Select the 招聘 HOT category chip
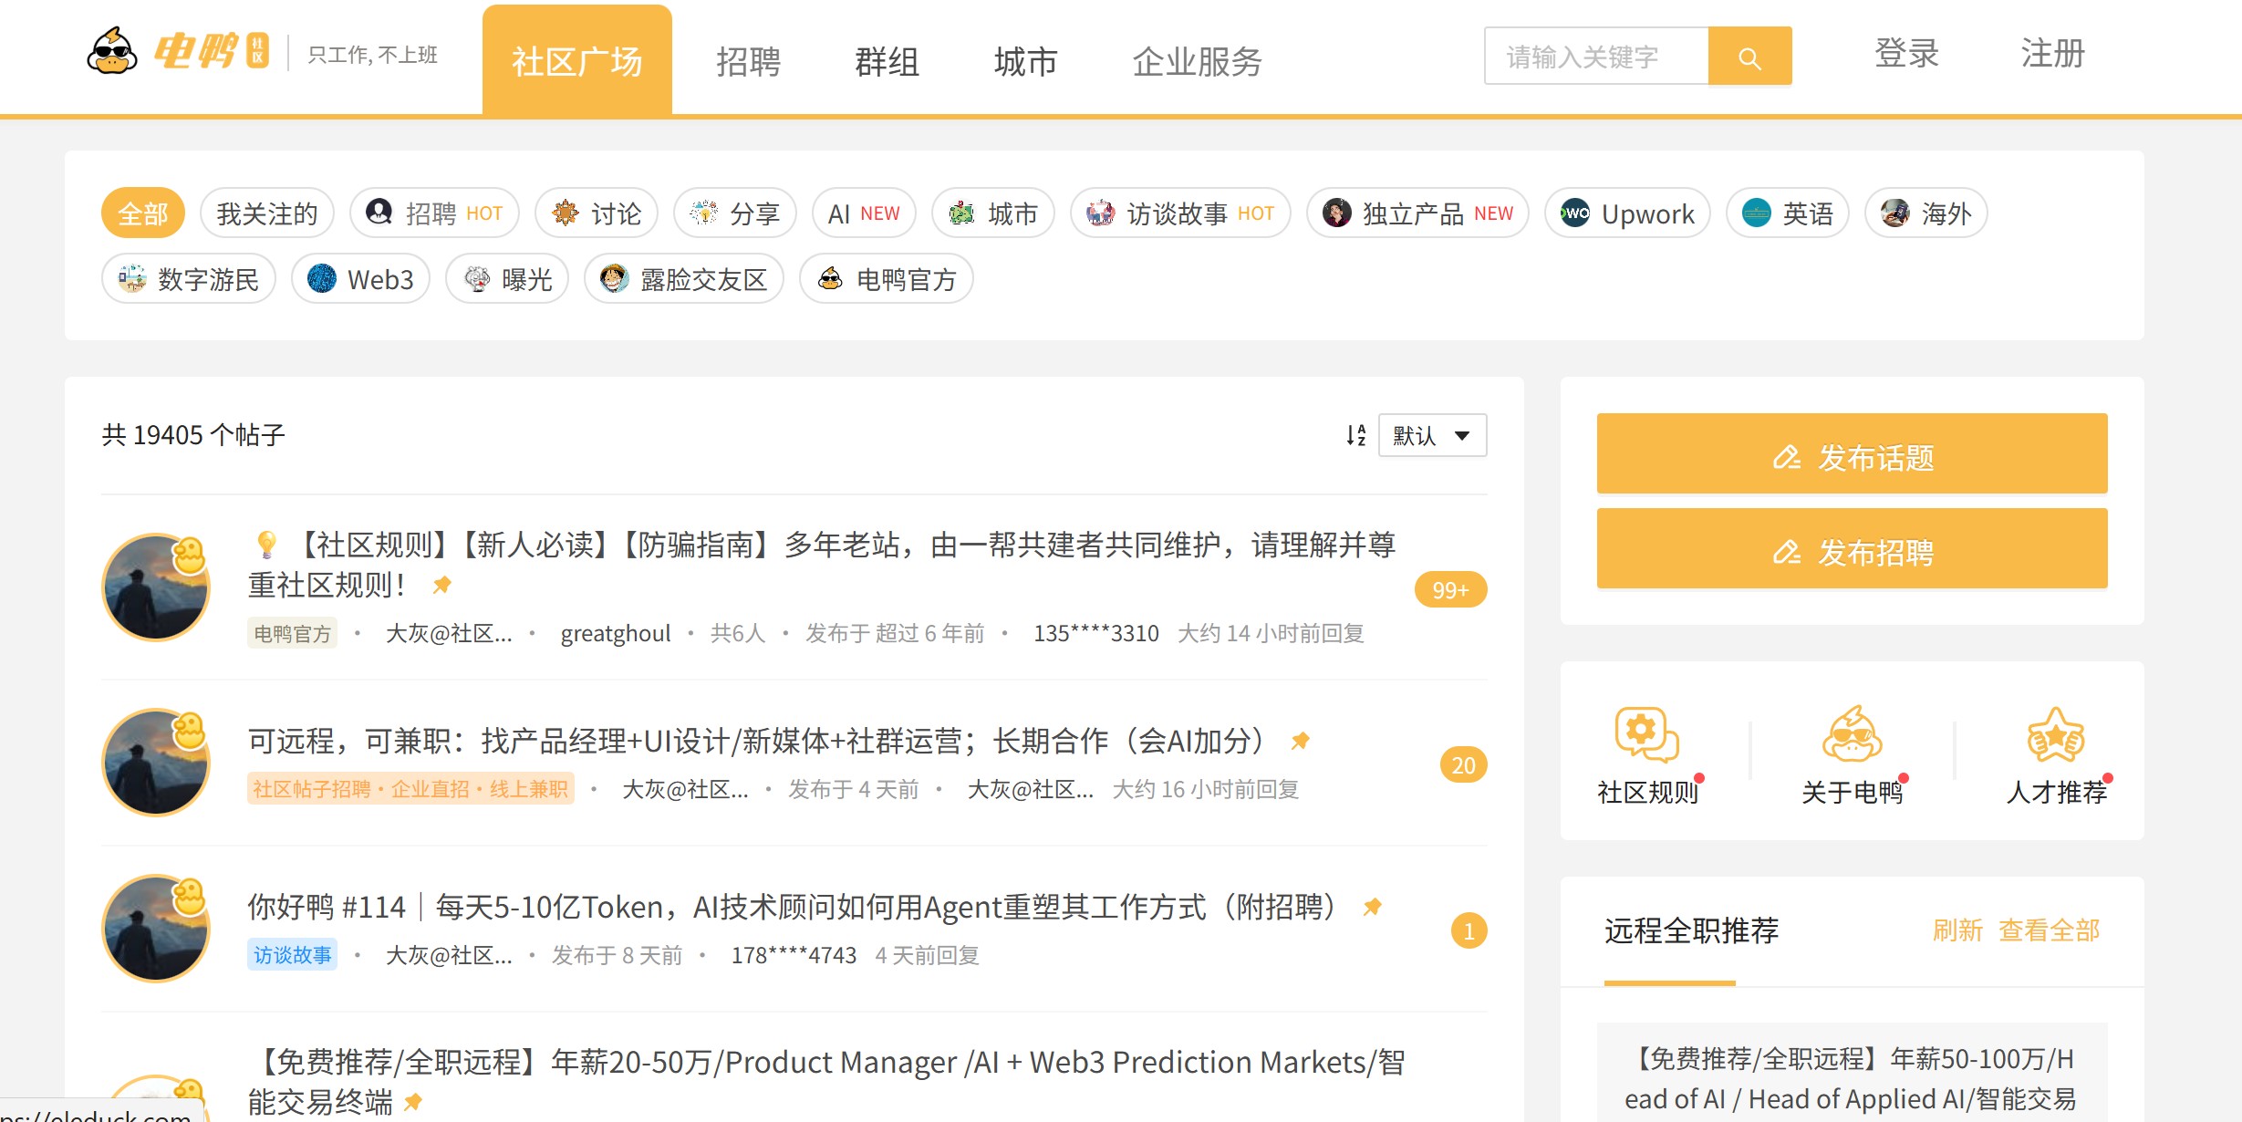 pyautogui.click(x=434, y=213)
